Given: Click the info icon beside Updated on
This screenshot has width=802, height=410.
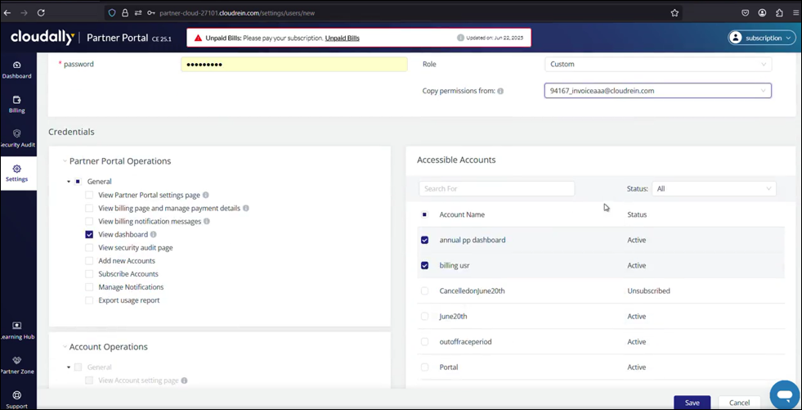Looking at the screenshot, I should click(x=460, y=38).
